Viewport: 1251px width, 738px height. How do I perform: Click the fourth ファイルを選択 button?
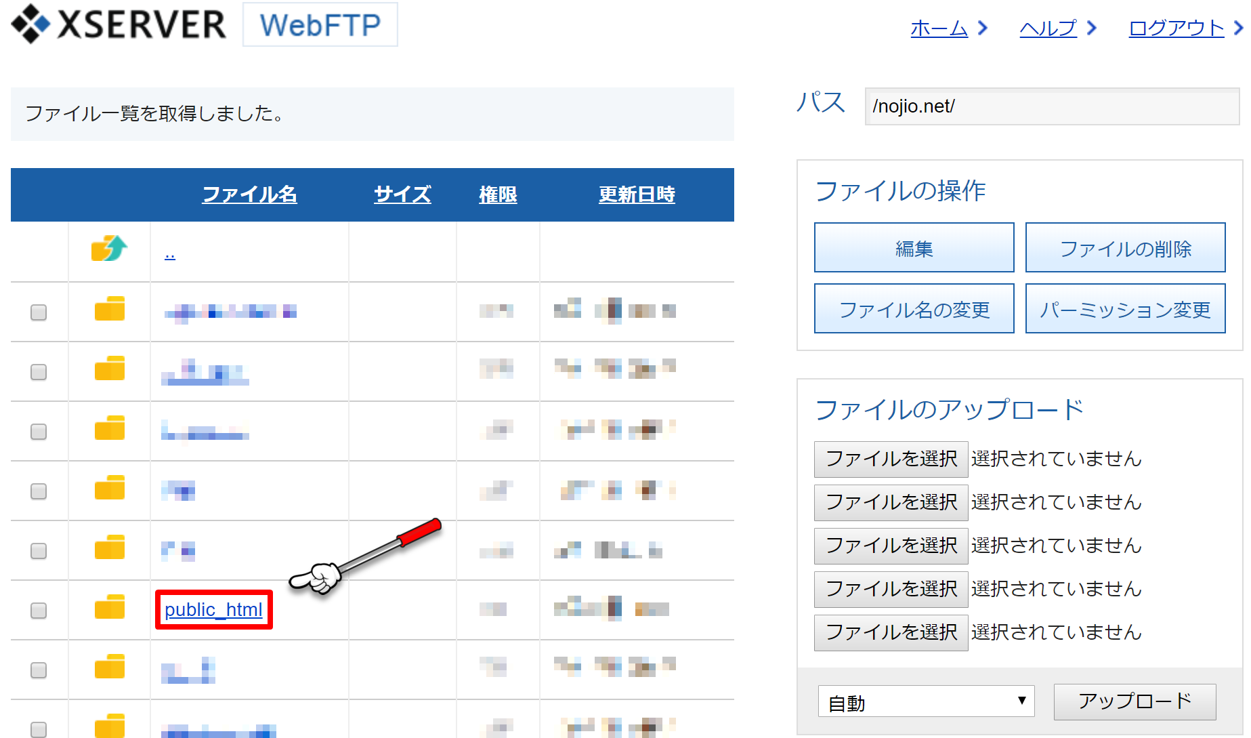(x=891, y=589)
